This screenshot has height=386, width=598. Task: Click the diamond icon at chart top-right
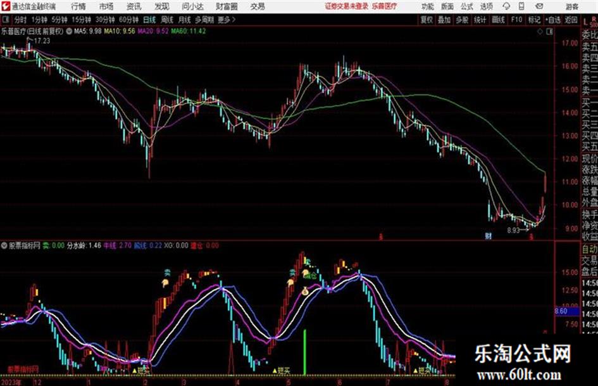tap(540, 32)
